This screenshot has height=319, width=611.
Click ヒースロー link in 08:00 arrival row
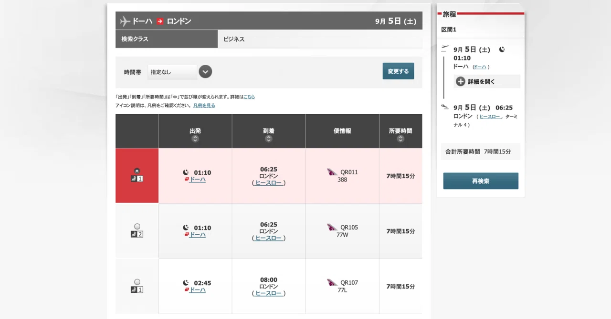[x=268, y=293]
